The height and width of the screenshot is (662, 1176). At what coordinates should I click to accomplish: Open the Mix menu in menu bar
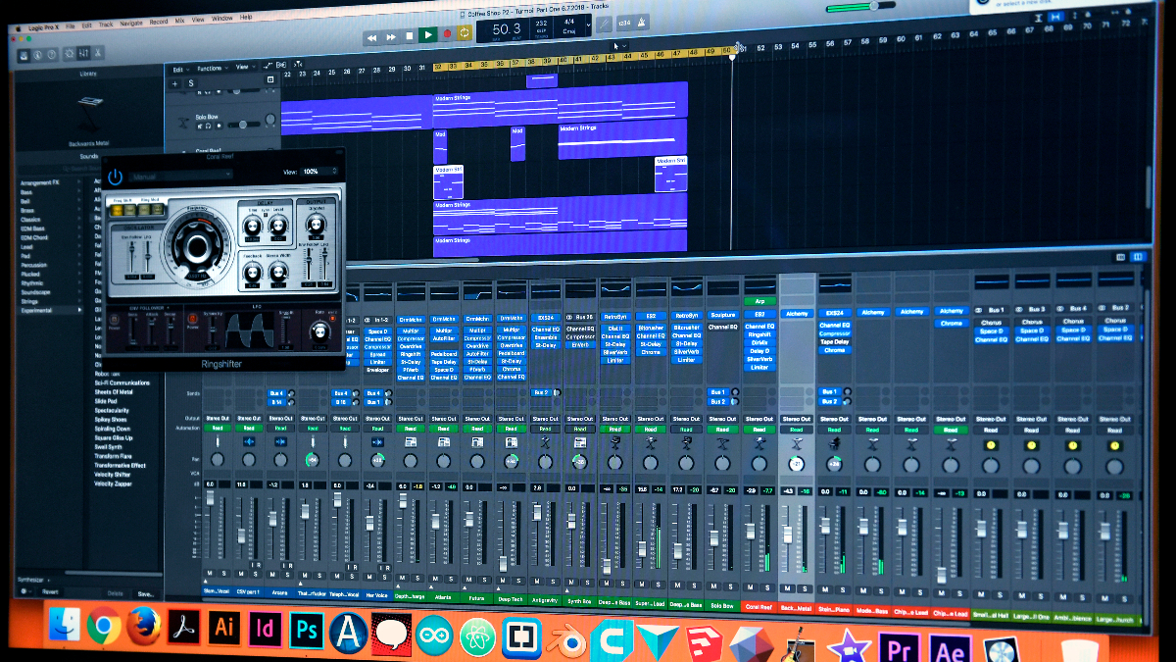click(179, 20)
